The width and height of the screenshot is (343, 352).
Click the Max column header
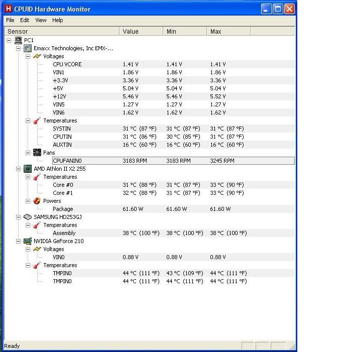[x=228, y=31]
